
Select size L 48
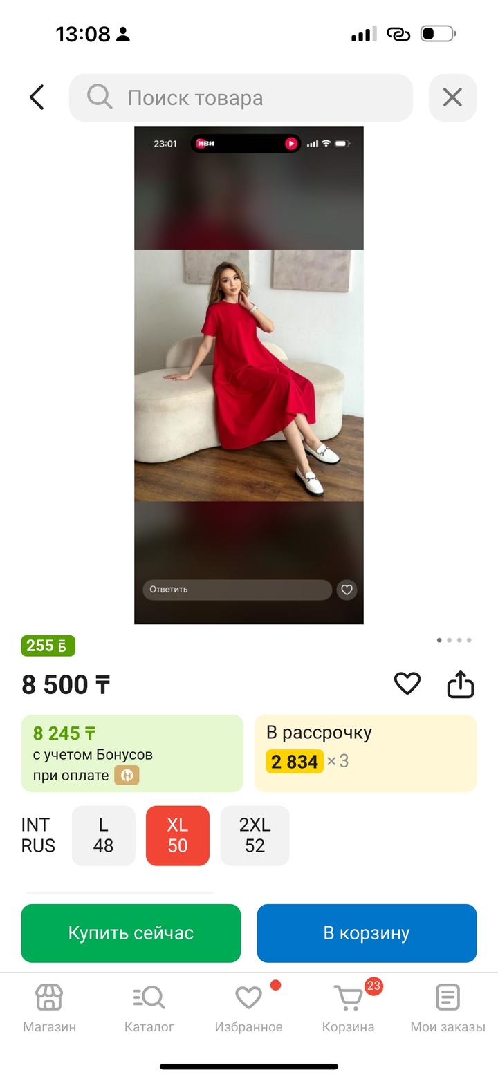pos(103,835)
